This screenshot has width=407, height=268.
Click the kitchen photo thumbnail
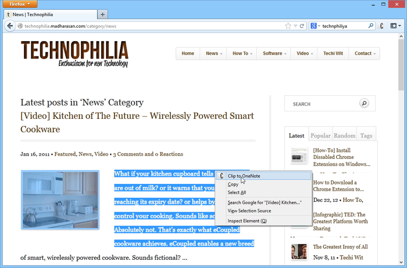[60, 200]
